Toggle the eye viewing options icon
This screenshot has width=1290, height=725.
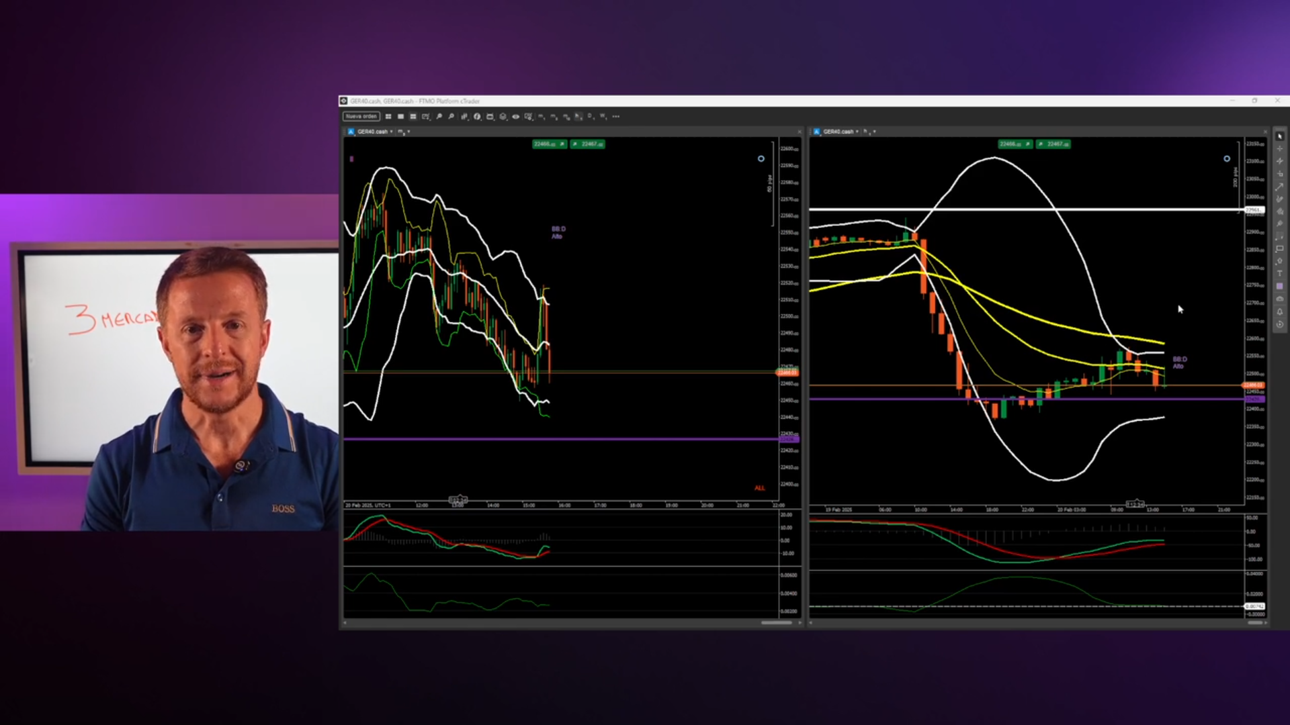(516, 116)
